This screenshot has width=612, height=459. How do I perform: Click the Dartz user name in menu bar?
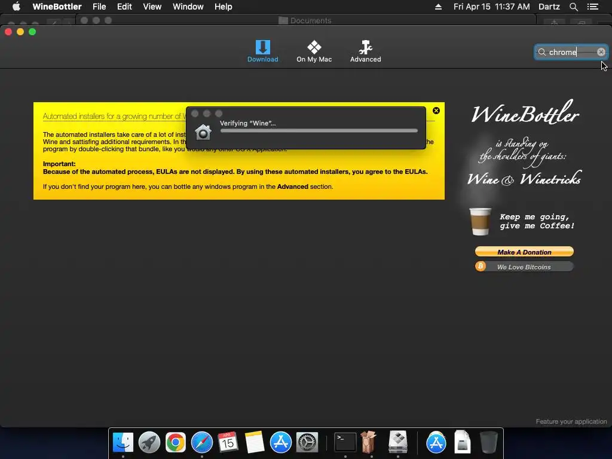pyautogui.click(x=549, y=7)
